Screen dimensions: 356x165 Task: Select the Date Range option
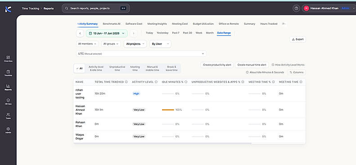click(x=224, y=33)
